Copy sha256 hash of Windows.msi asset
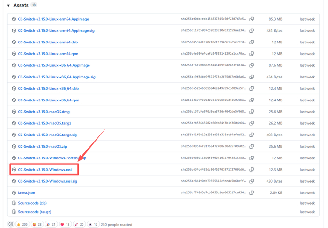The image size is (328, 228). point(252,170)
